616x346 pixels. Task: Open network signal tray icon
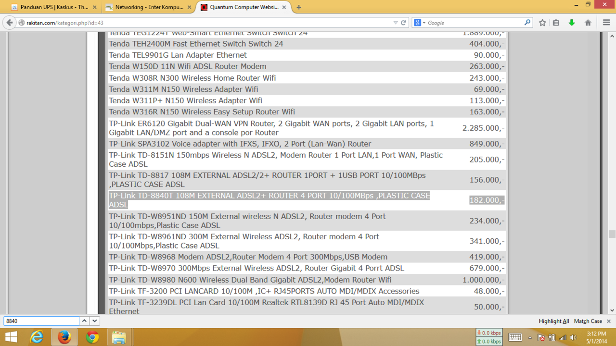click(563, 337)
